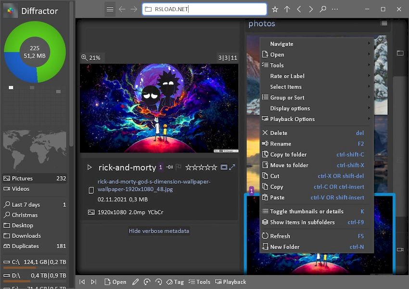Image resolution: width=409 pixels, height=289 pixels.
Task: Go to parent folder with up arrow
Action: 287,9
